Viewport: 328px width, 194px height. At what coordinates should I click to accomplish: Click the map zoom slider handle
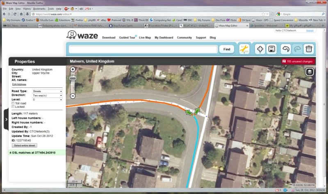[73, 78]
